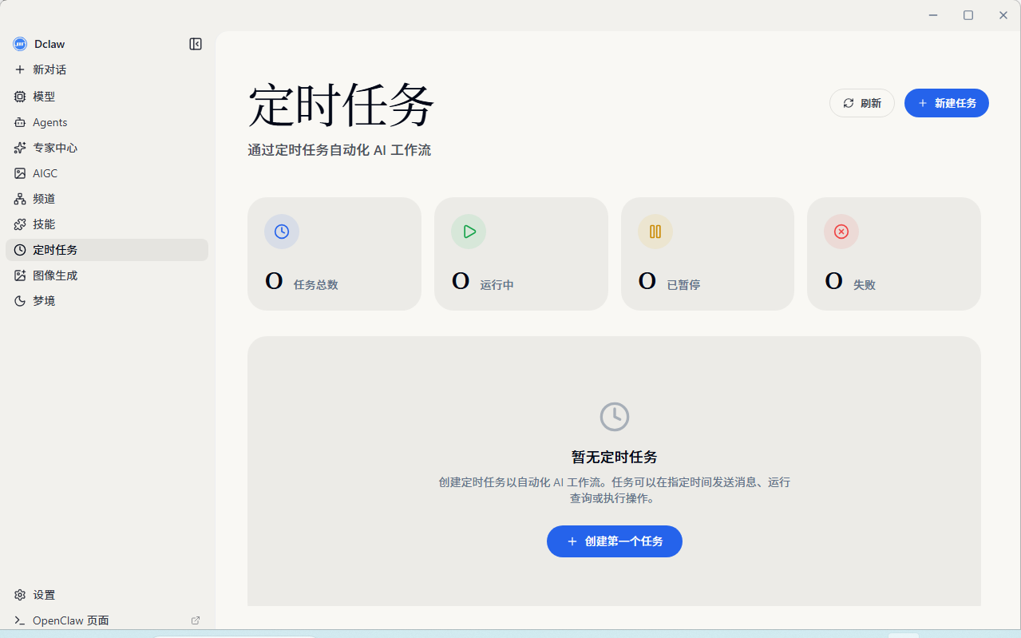This screenshot has width=1021, height=638.
Task: Close the Dclaw window
Action: coord(1003,15)
